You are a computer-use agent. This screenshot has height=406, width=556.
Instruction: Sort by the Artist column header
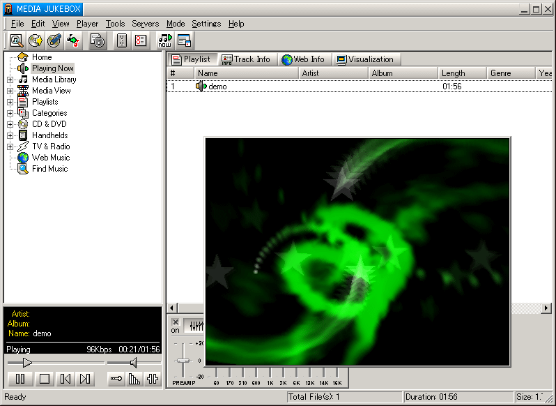pos(333,73)
